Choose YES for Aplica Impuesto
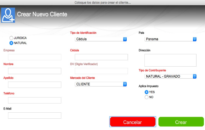The height and width of the screenshot is (130, 205). coord(147,92)
